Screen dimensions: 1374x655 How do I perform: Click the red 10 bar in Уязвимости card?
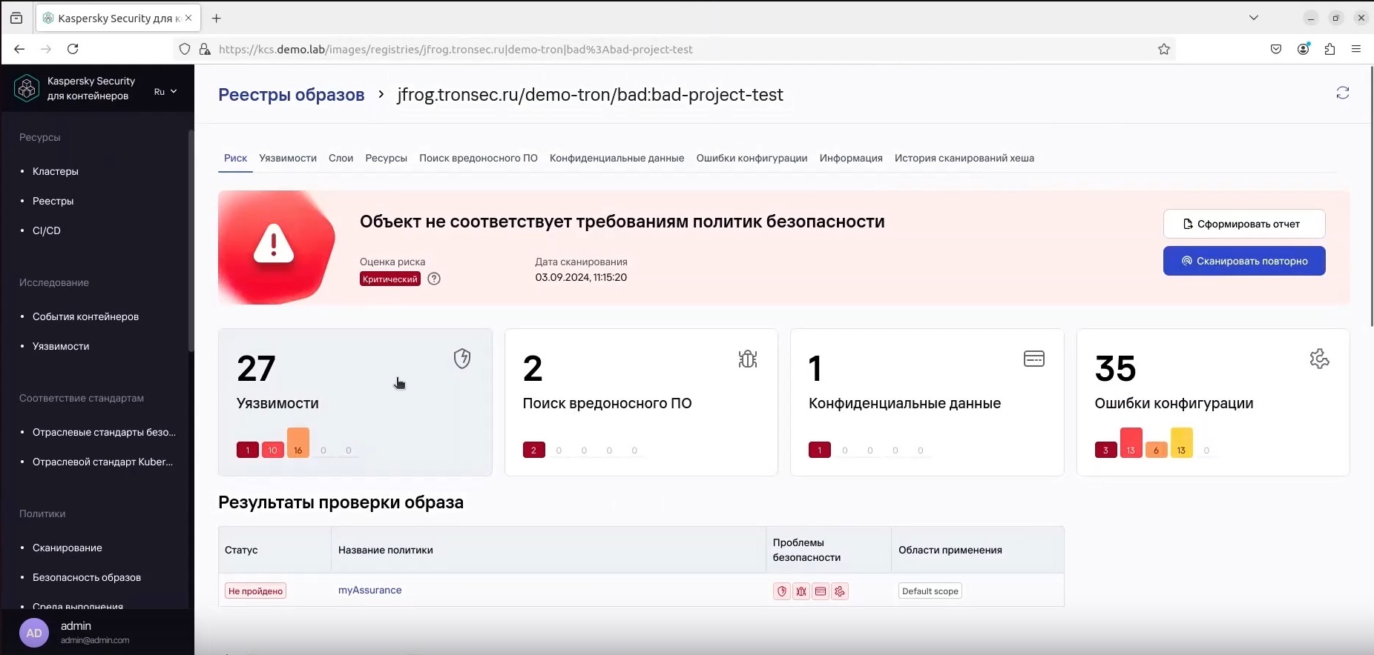point(273,450)
